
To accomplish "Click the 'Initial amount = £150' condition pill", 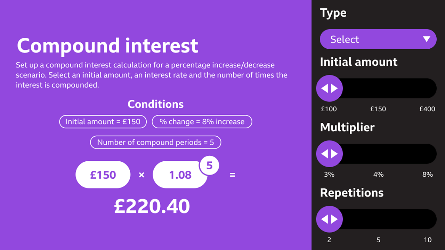I will pyautogui.click(x=103, y=122).
